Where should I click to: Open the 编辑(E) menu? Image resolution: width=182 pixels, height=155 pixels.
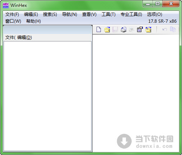click(31, 14)
